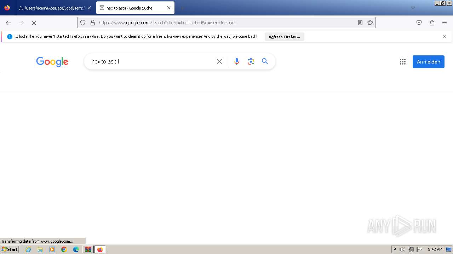Launch Microsoft Edge from the taskbar

(x=76, y=249)
